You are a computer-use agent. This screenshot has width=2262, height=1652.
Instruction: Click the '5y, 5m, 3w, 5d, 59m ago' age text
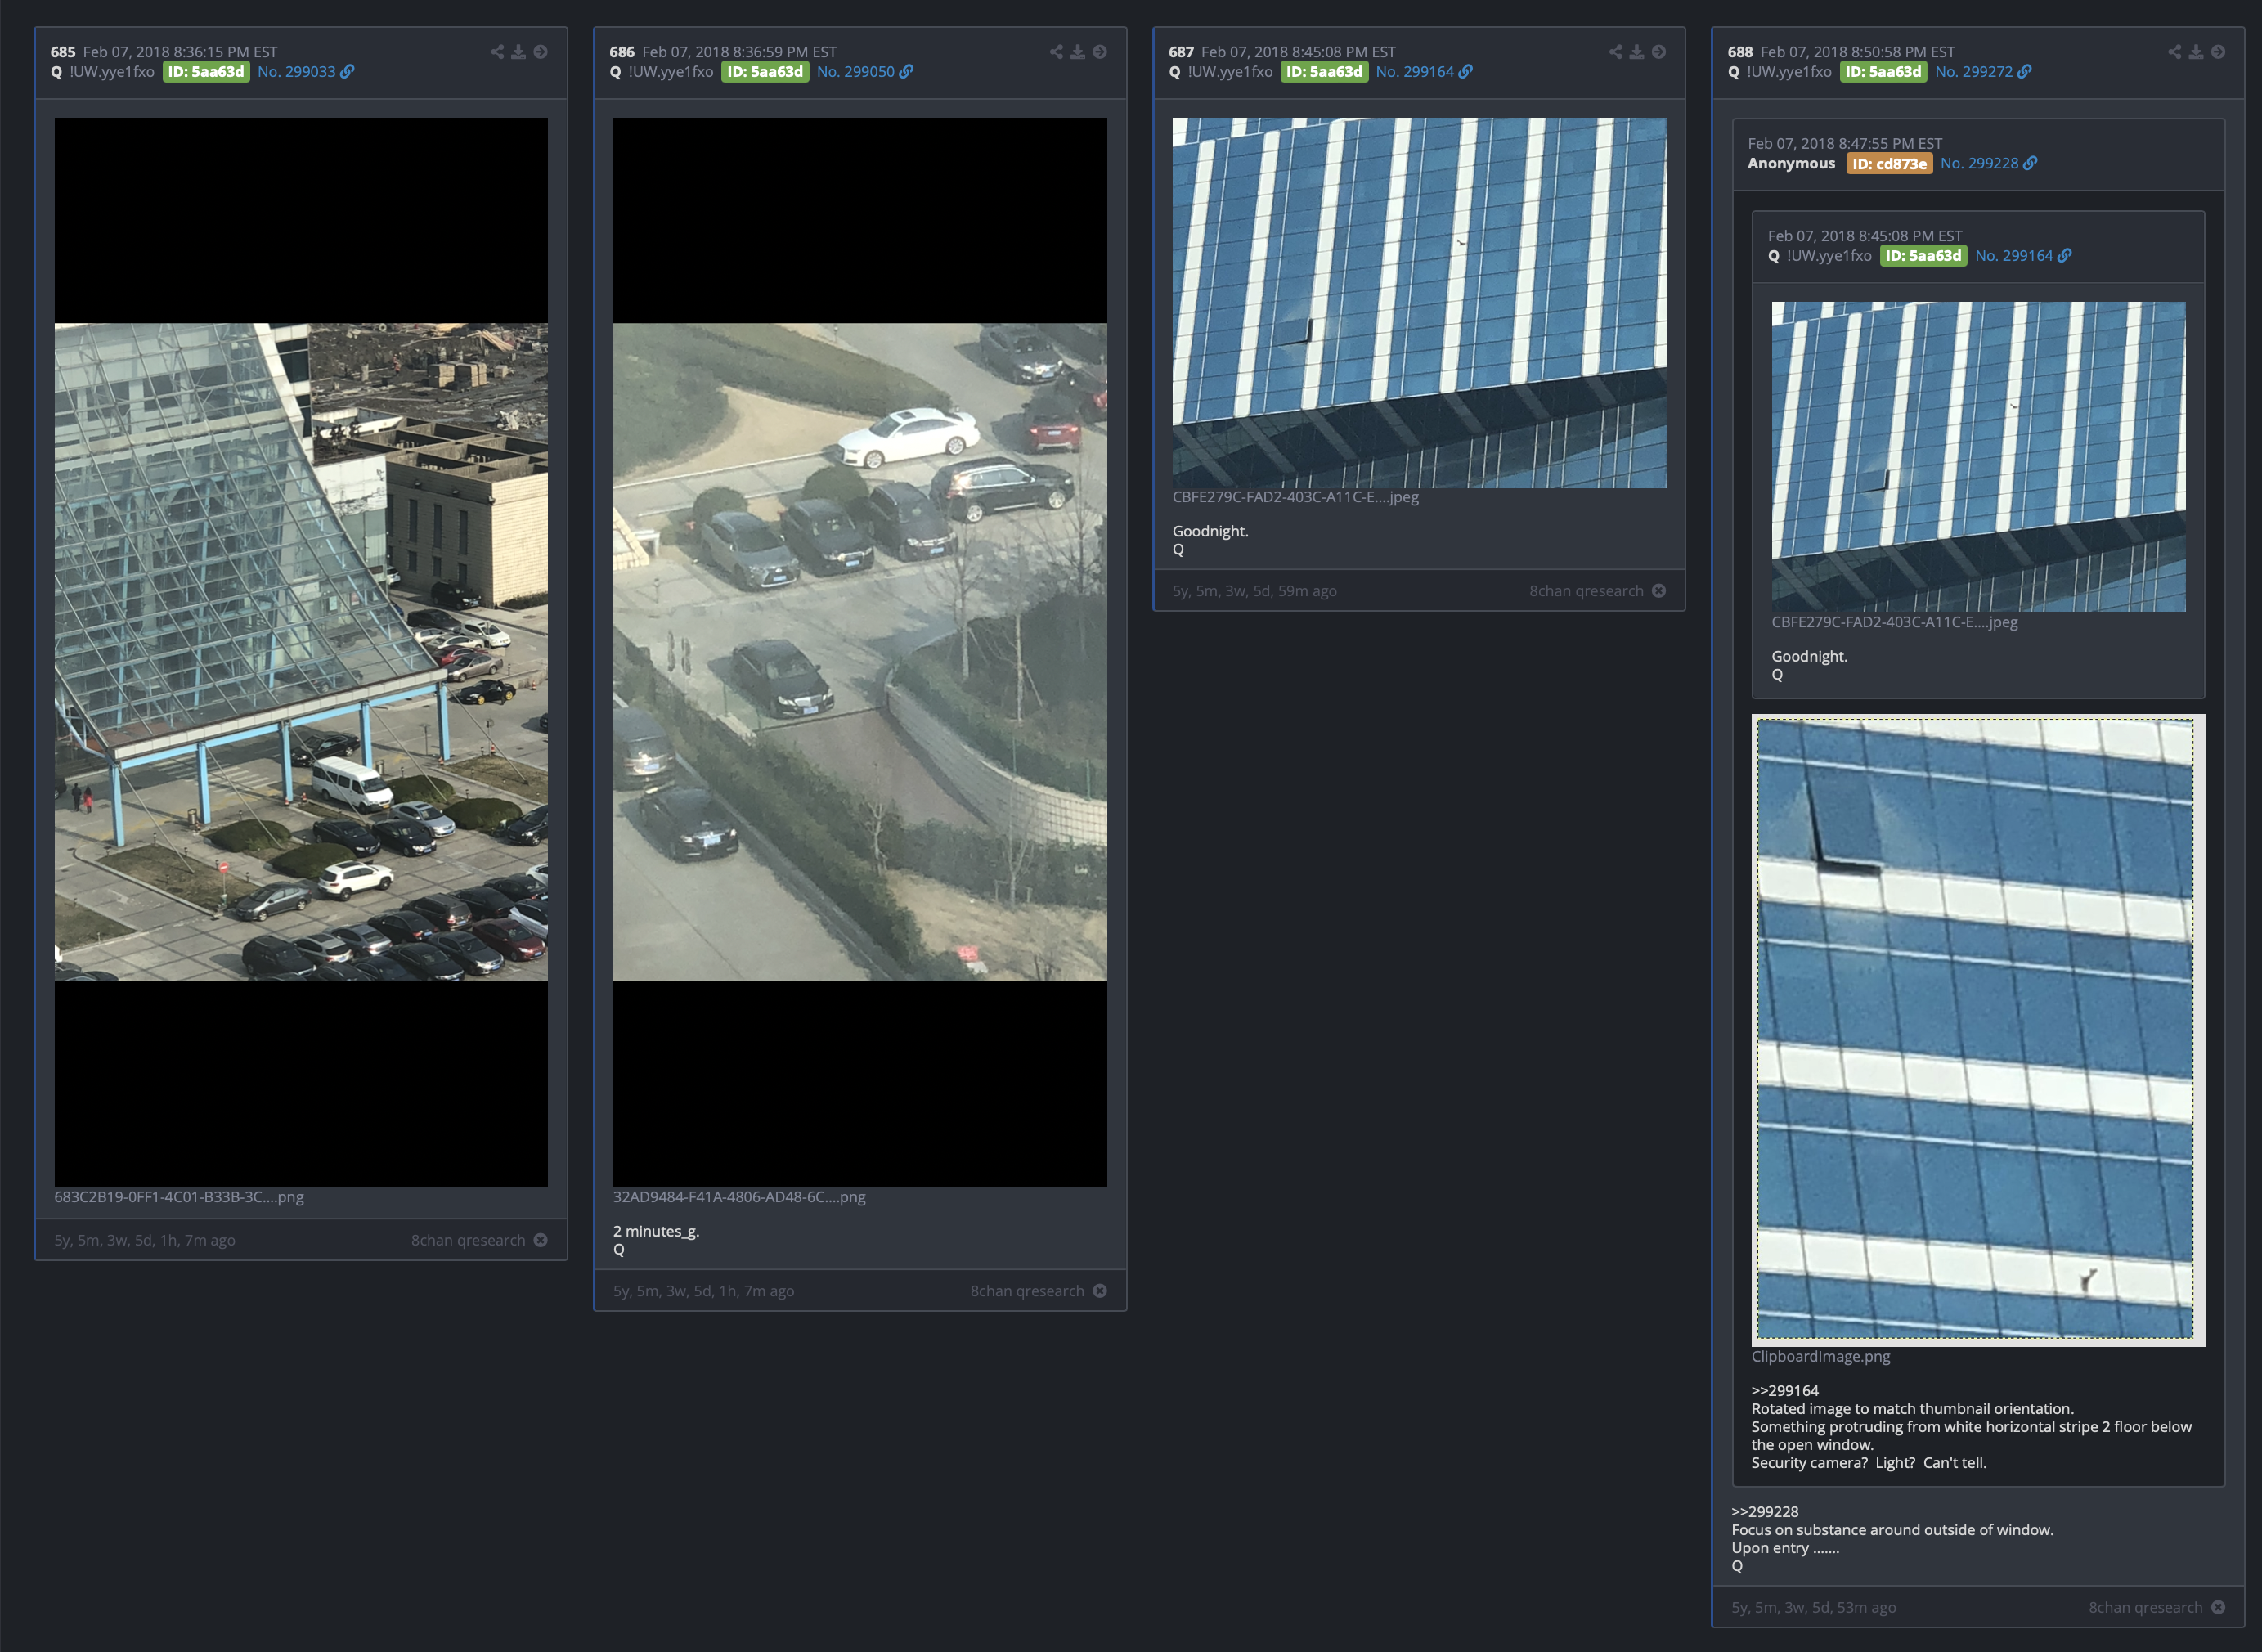point(1254,591)
